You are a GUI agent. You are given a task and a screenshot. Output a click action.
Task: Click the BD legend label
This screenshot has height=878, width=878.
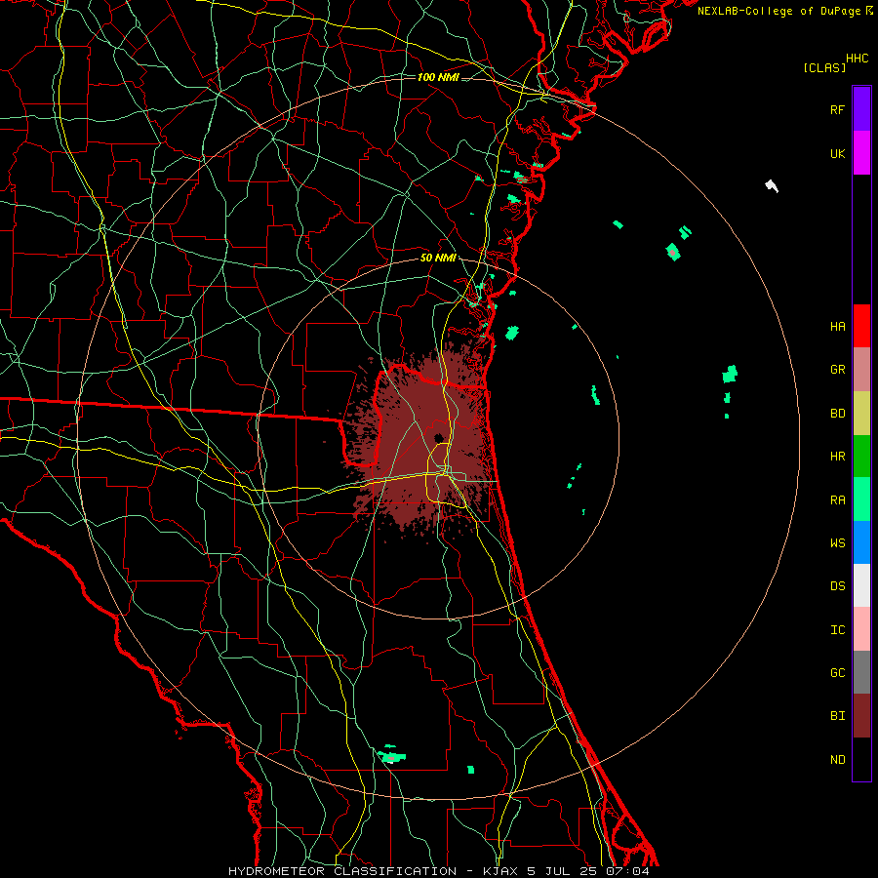tap(838, 414)
